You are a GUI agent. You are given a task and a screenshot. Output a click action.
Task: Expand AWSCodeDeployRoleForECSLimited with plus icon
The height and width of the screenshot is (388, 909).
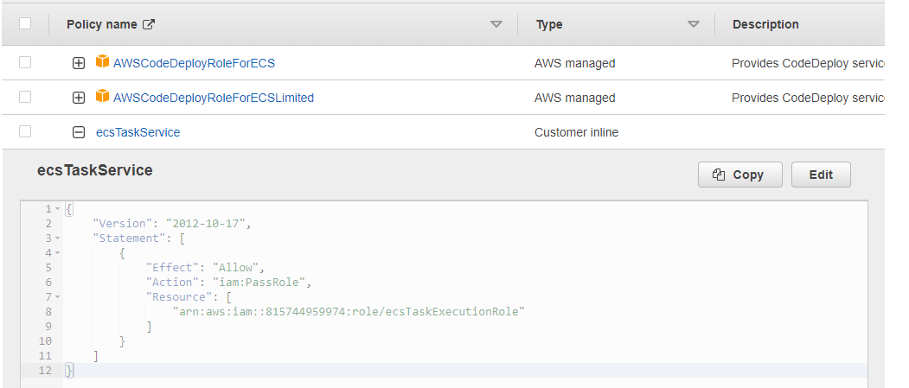78,98
